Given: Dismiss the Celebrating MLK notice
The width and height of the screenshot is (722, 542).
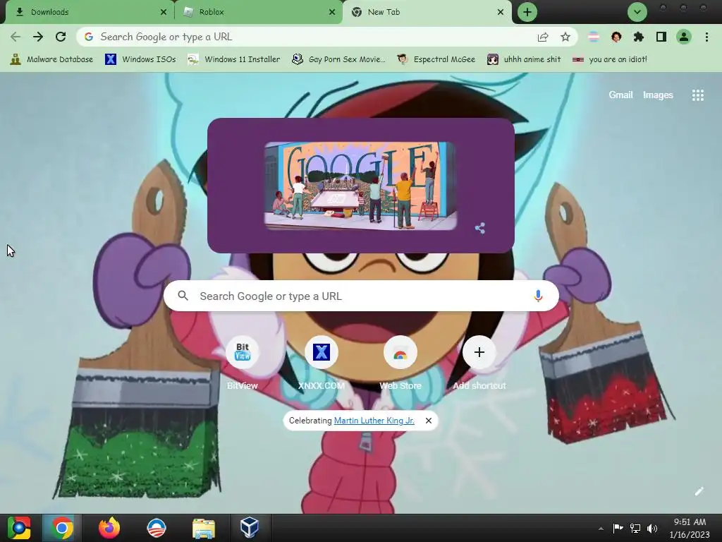Looking at the screenshot, I should coord(428,421).
